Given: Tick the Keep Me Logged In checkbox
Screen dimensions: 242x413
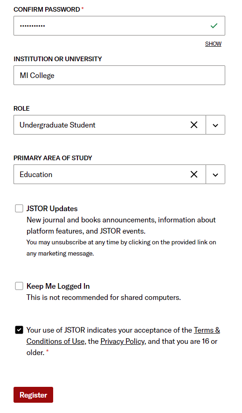Looking at the screenshot, I should [19, 286].
